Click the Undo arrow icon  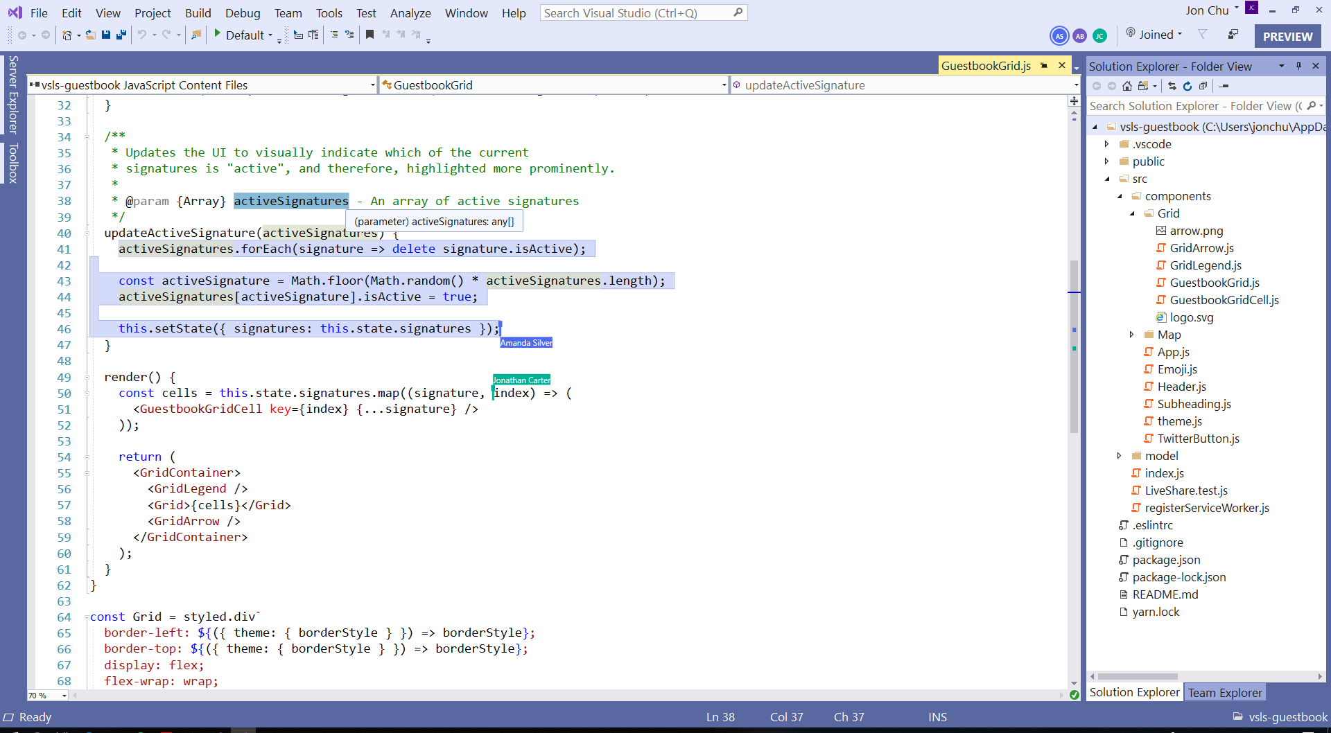142,35
